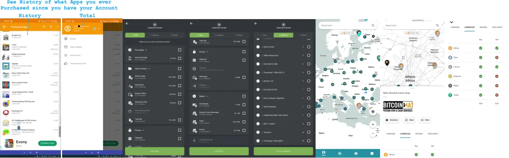Select the BSI TL-03423 radio button
This screenshot has width=509, height=158.
[x=309, y=124]
